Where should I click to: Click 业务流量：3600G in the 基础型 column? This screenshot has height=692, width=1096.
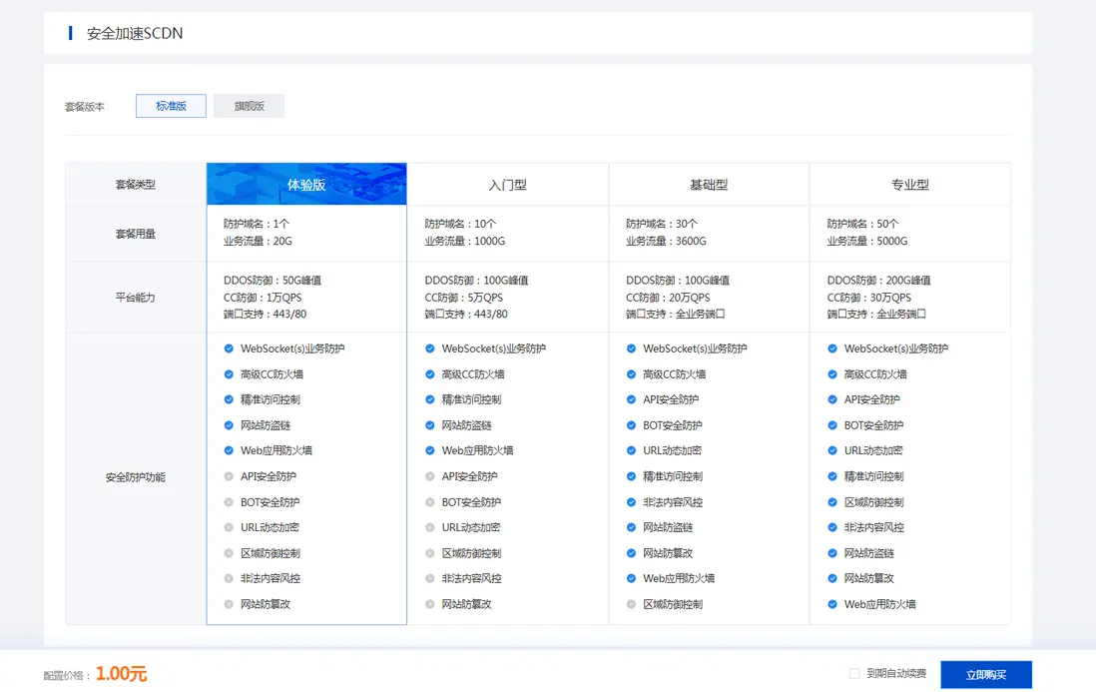coord(666,242)
